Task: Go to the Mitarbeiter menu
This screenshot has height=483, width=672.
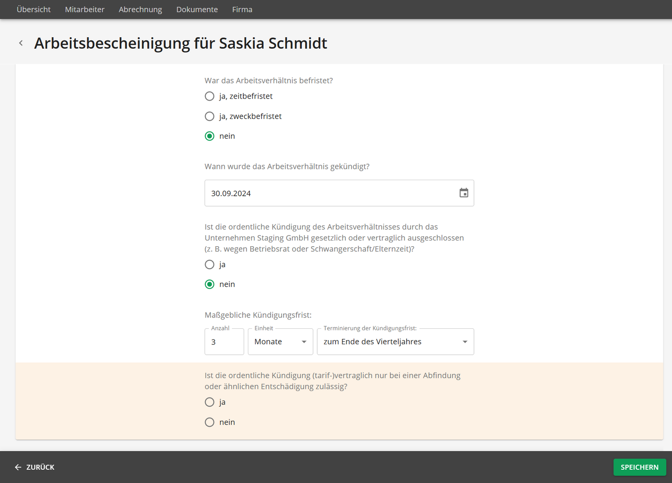Action: point(85,9)
